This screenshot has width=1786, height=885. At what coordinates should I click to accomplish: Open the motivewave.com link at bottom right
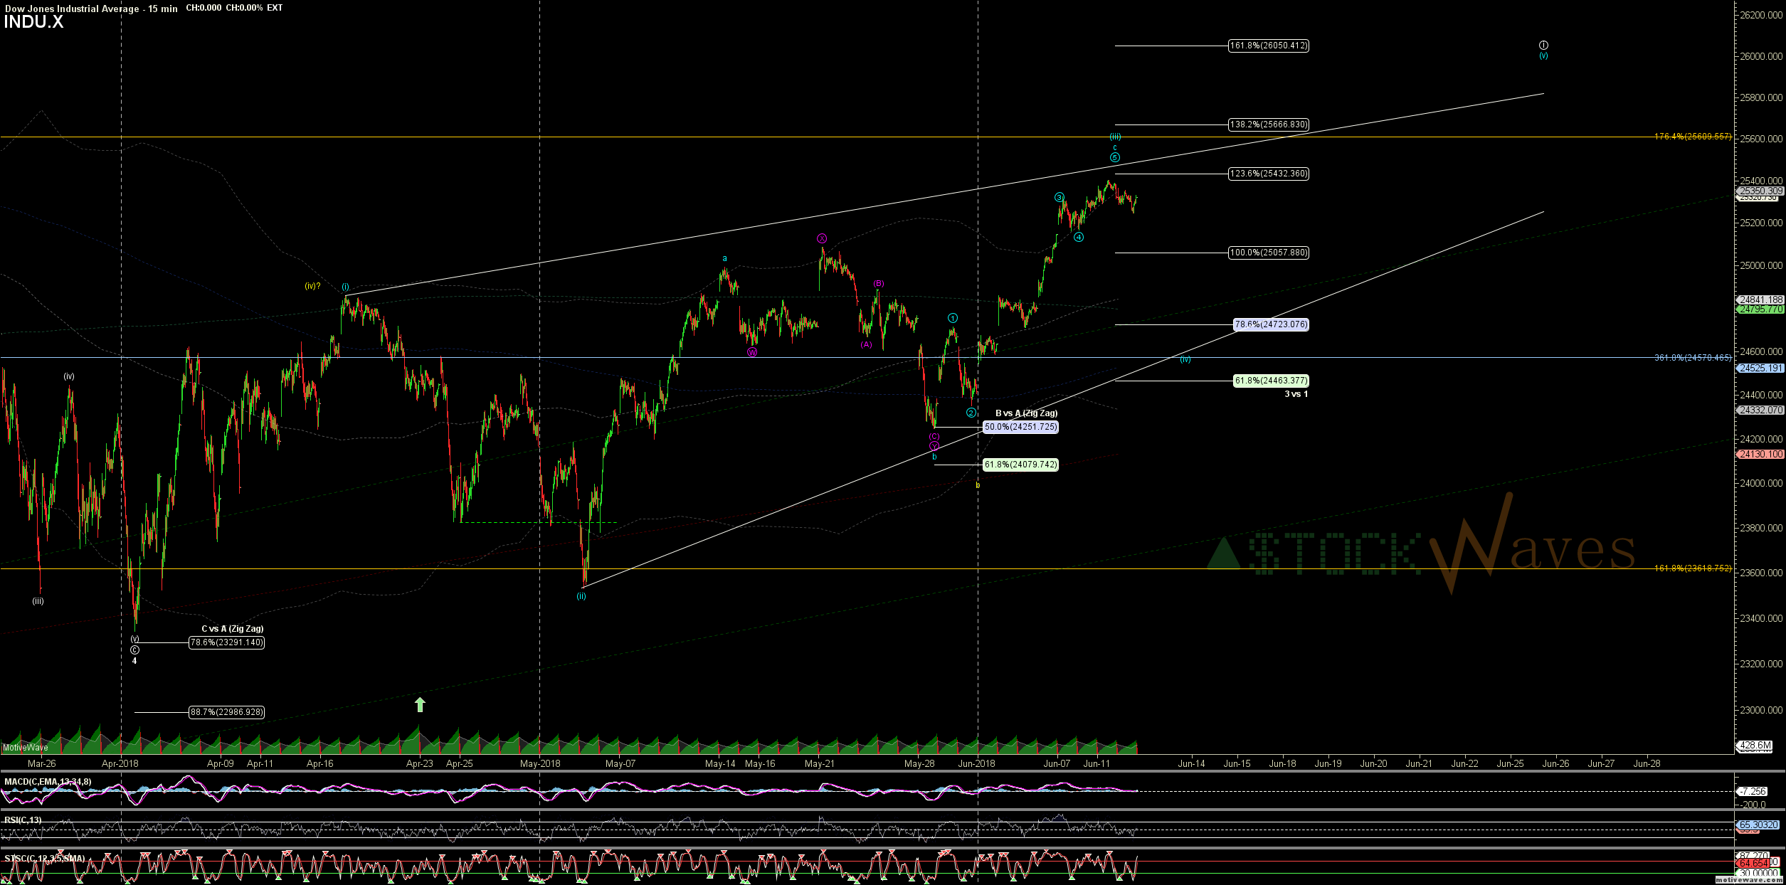[x=1750, y=880]
